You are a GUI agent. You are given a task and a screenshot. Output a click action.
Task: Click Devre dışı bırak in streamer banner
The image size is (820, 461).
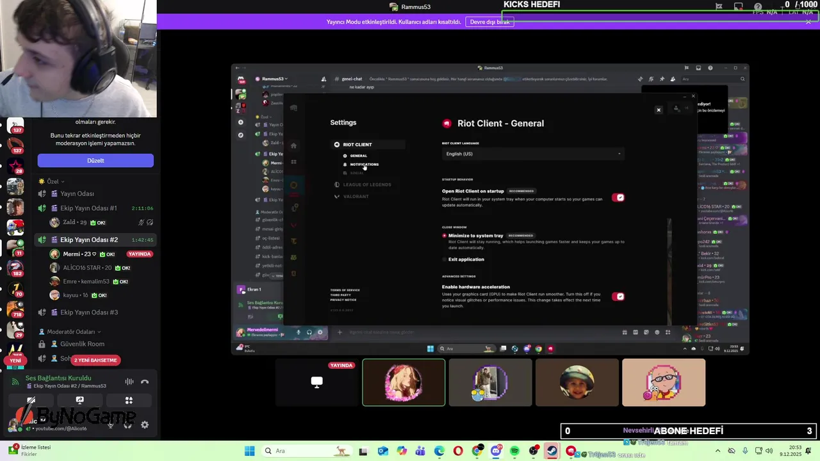(489, 22)
